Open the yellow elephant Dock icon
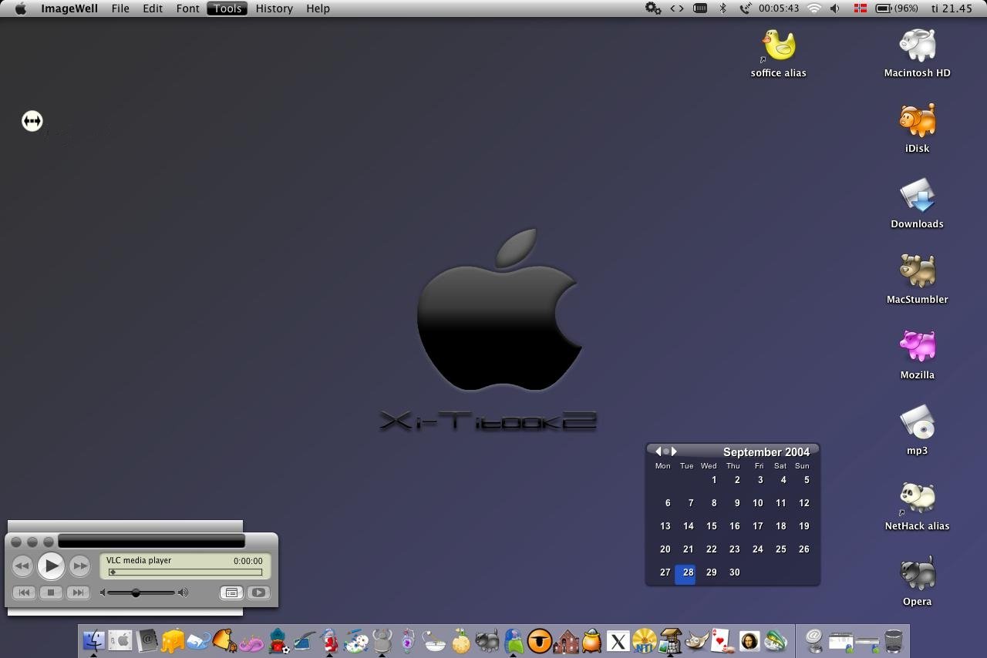The height and width of the screenshot is (658, 987). 173,640
